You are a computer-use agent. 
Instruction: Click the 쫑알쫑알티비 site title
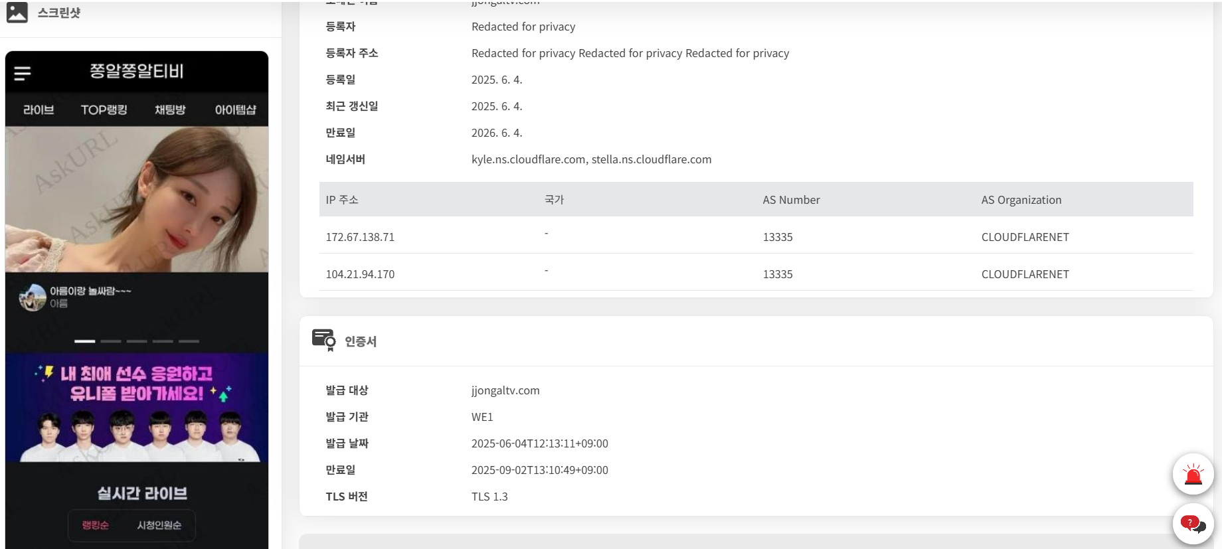click(x=137, y=71)
